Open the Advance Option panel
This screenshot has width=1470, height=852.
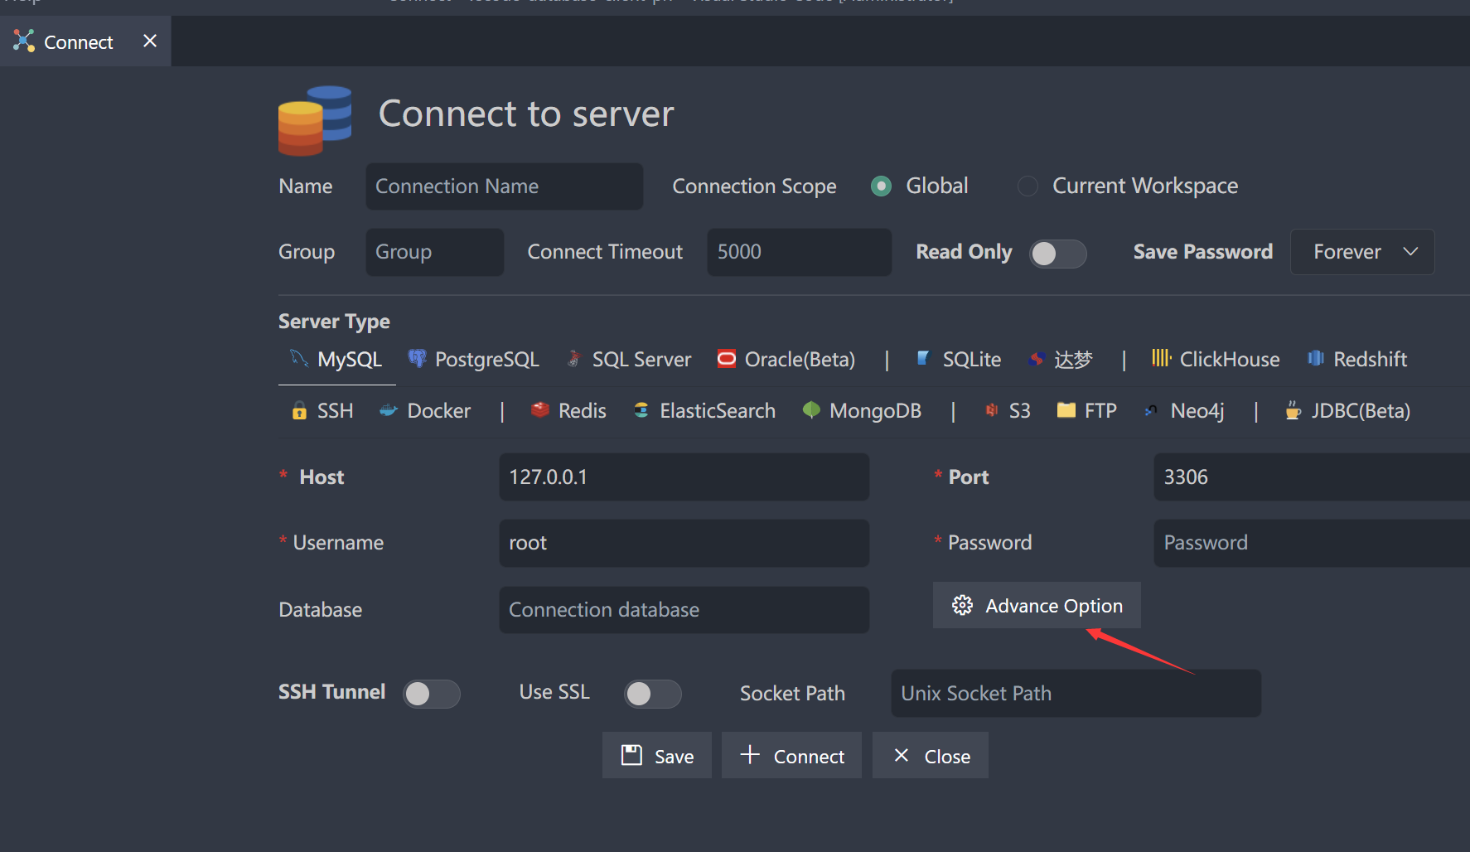click(1037, 605)
